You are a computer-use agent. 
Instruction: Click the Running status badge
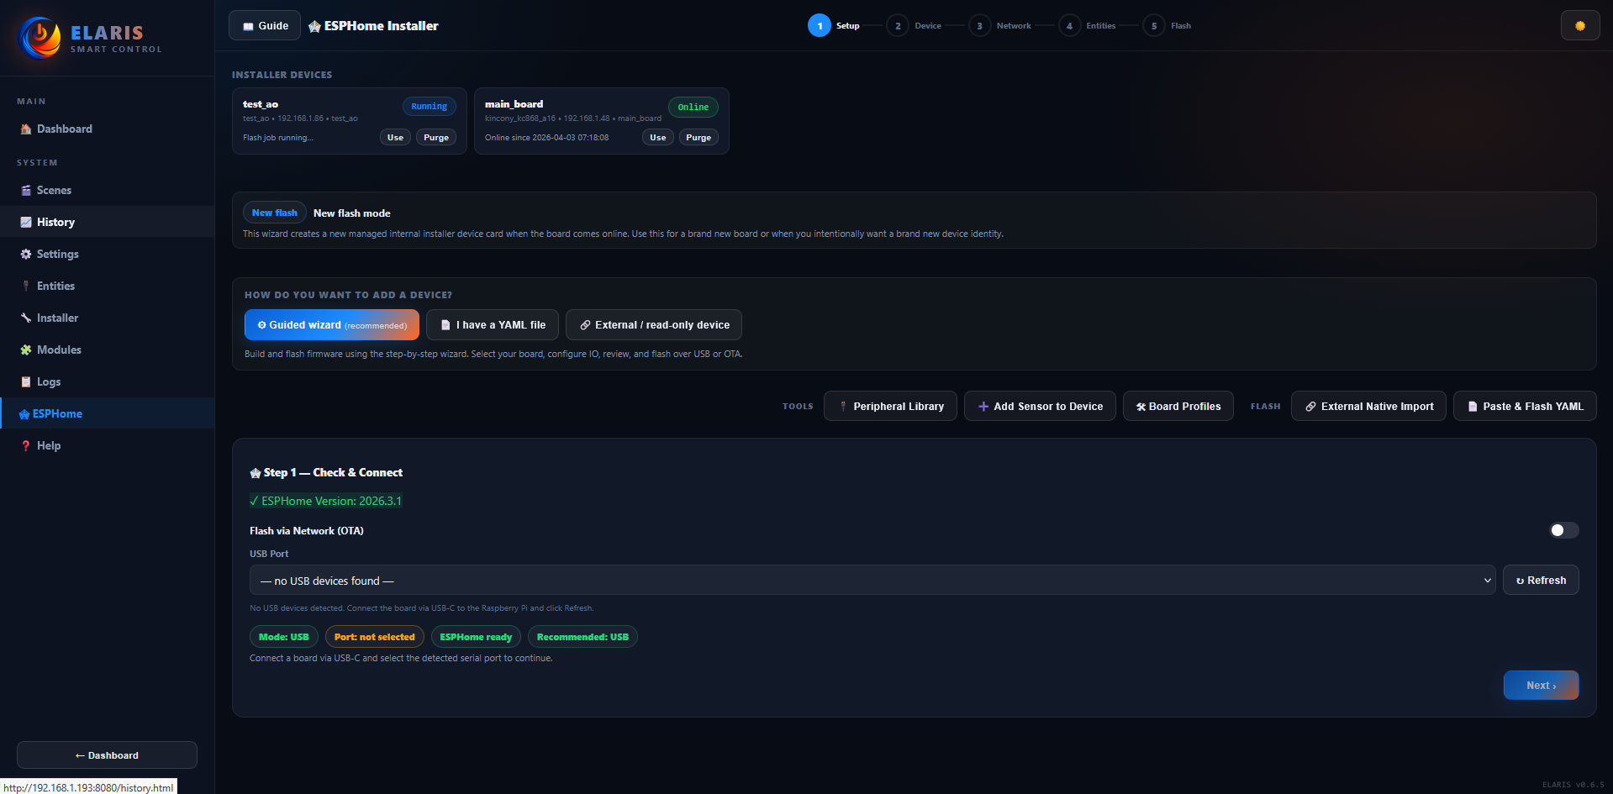pyautogui.click(x=430, y=107)
